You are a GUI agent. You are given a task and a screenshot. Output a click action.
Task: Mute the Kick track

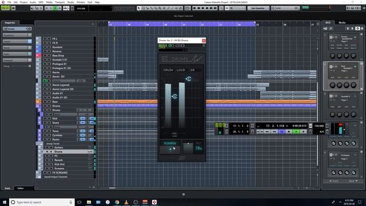45,118
